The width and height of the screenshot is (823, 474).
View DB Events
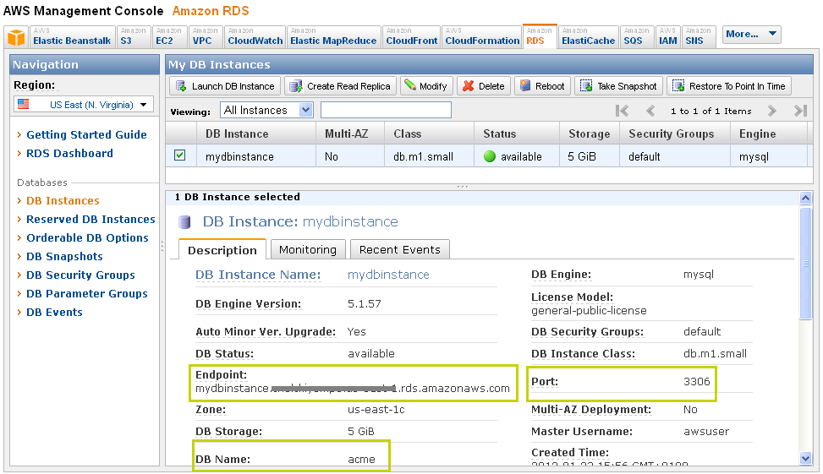coord(55,313)
